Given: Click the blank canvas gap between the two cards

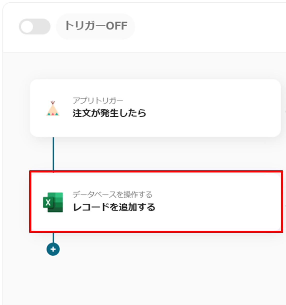Looking at the screenshot, I should (163, 154).
